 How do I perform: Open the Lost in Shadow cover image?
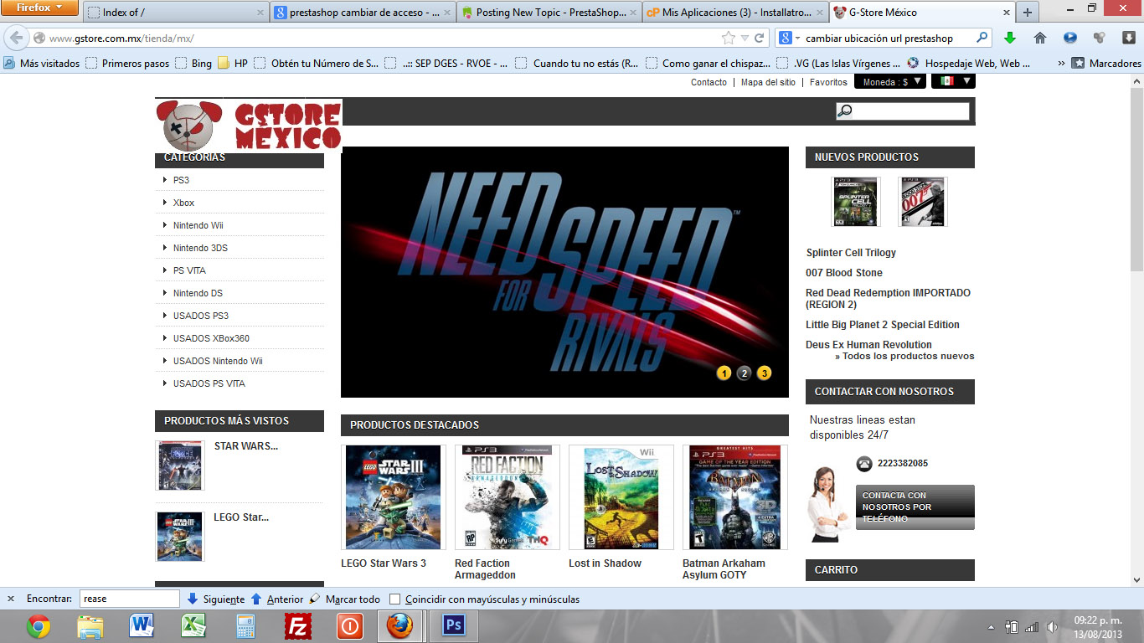pyautogui.click(x=621, y=497)
